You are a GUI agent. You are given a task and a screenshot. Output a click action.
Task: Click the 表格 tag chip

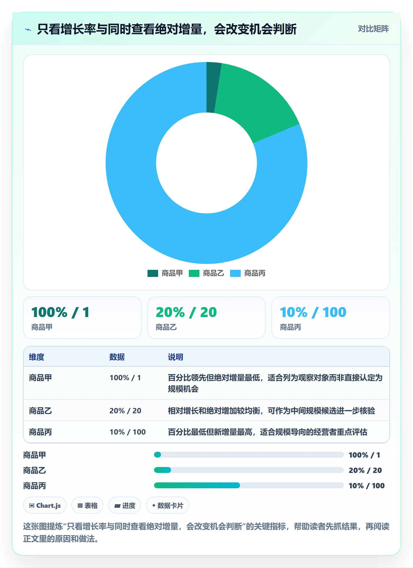[87, 505]
